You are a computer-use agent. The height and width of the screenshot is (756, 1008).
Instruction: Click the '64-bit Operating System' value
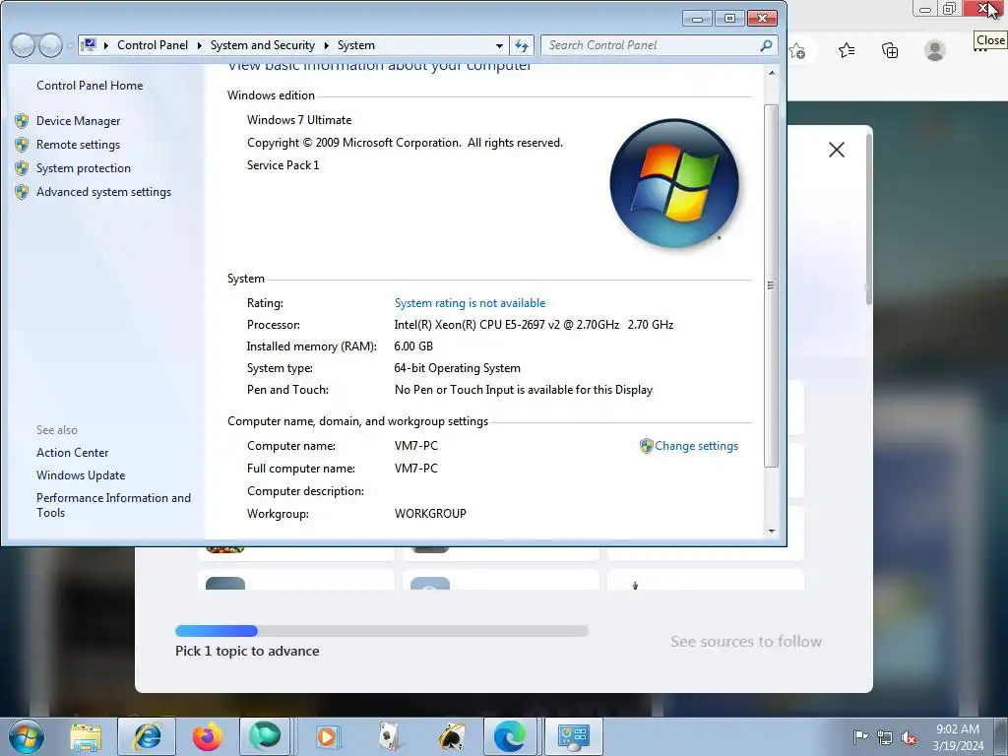tap(457, 368)
